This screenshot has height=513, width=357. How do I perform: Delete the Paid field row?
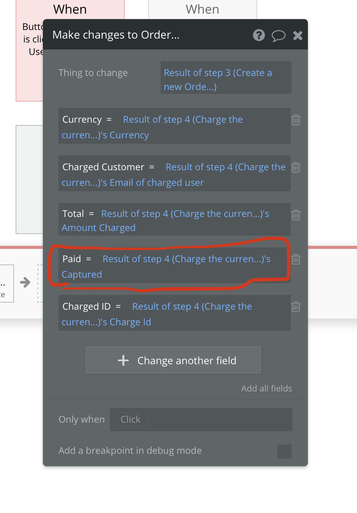click(x=296, y=259)
